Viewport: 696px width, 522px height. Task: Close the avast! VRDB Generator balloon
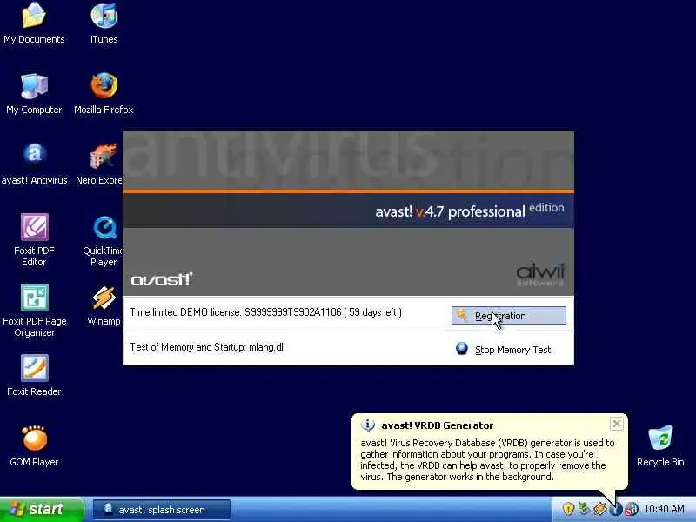[617, 424]
